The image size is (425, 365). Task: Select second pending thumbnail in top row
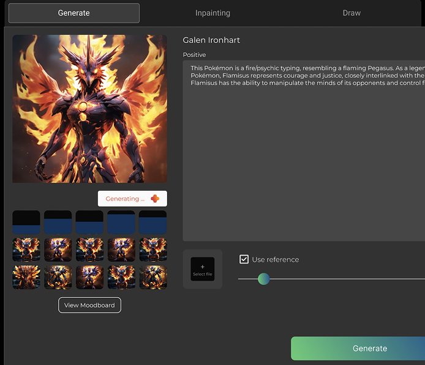point(58,222)
